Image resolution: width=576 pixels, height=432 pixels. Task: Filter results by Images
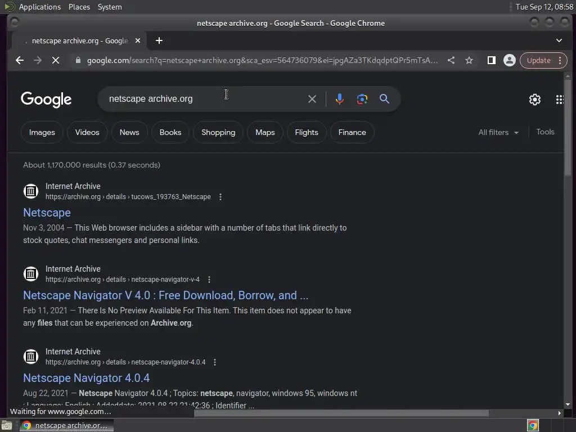(42, 133)
